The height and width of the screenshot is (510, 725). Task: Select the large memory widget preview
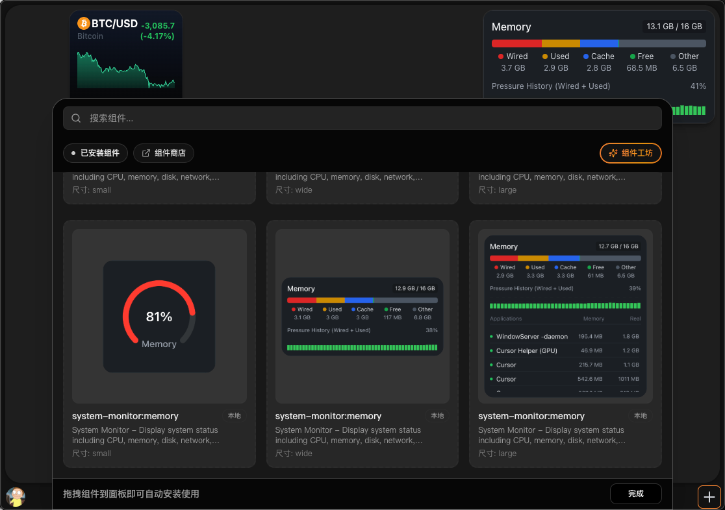click(x=565, y=316)
